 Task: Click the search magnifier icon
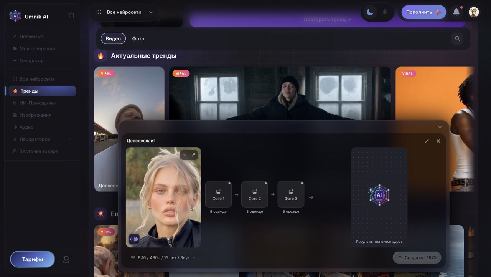[457, 38]
